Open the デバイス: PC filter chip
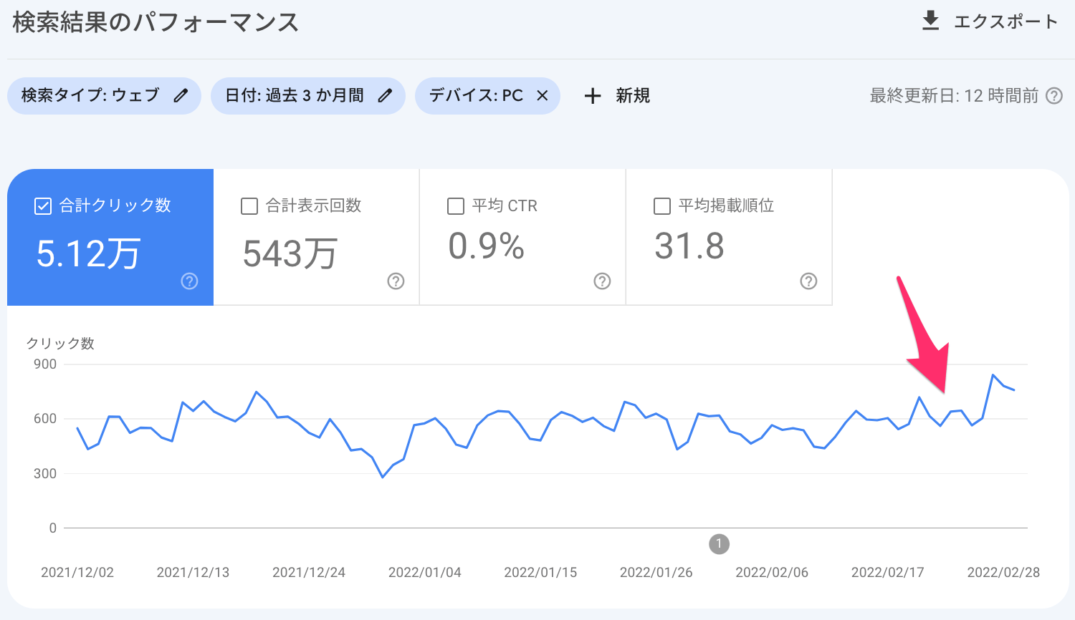Image resolution: width=1075 pixels, height=620 pixels. 487,96
